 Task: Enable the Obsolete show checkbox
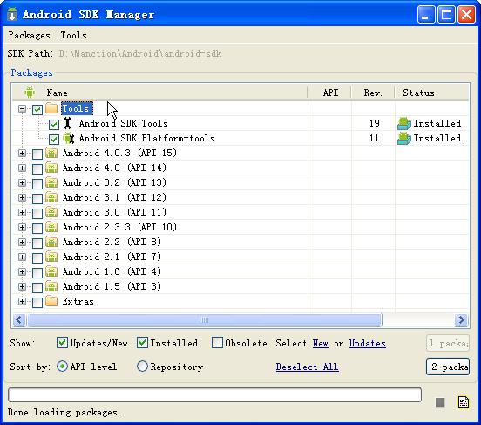pos(217,343)
